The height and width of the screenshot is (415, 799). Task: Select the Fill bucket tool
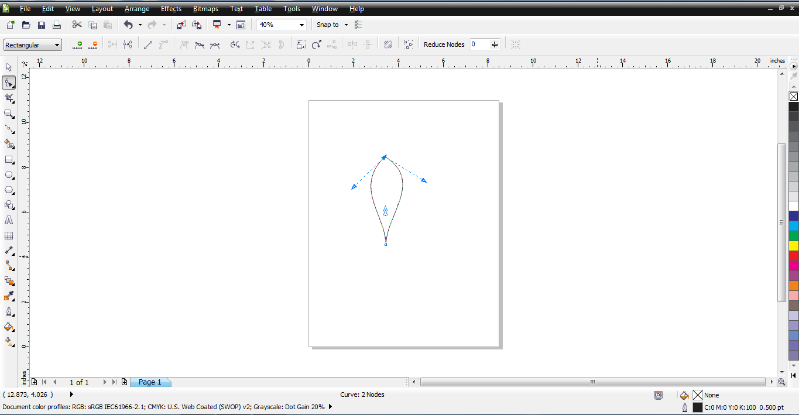9,327
